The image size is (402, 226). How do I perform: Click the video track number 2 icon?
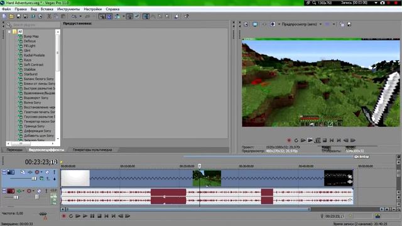tap(11, 172)
